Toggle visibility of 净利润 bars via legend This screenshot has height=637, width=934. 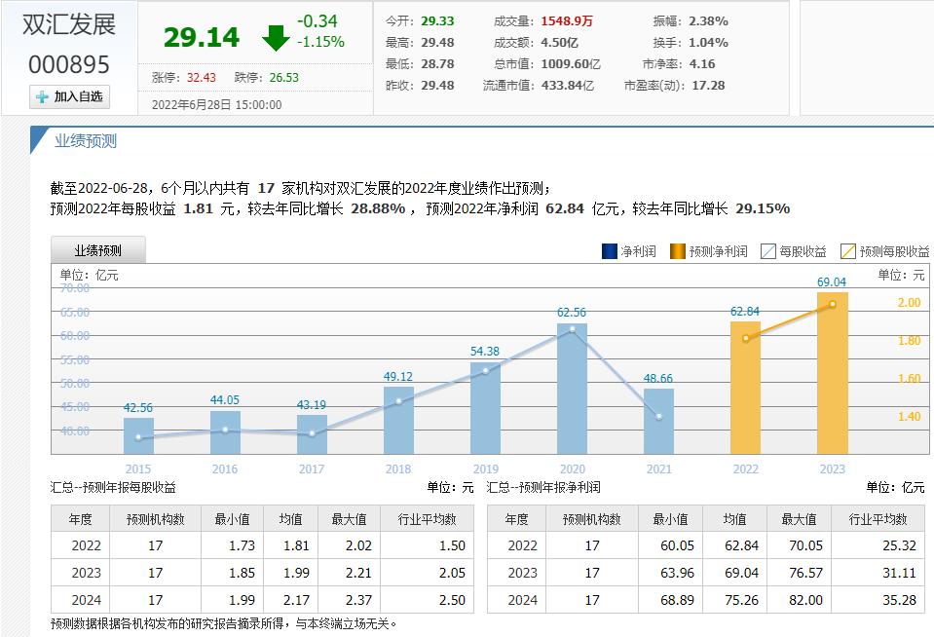612,251
